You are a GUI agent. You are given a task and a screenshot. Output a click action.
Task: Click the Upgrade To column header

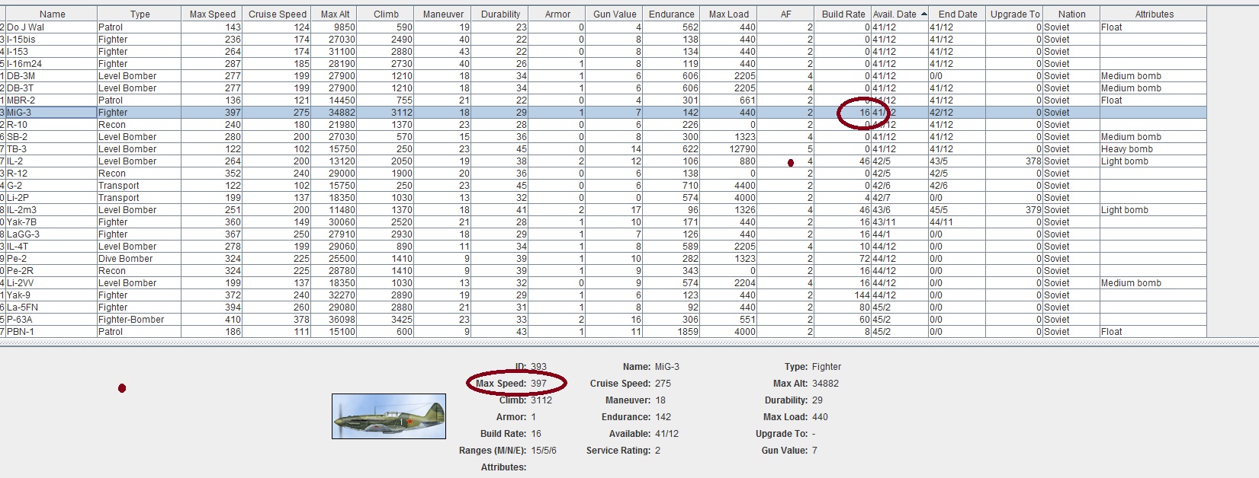(x=1014, y=14)
